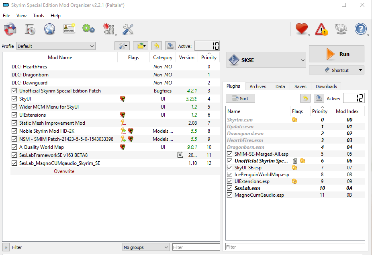
Task: Click the Install Mod from archive icon
Action: coord(10,29)
